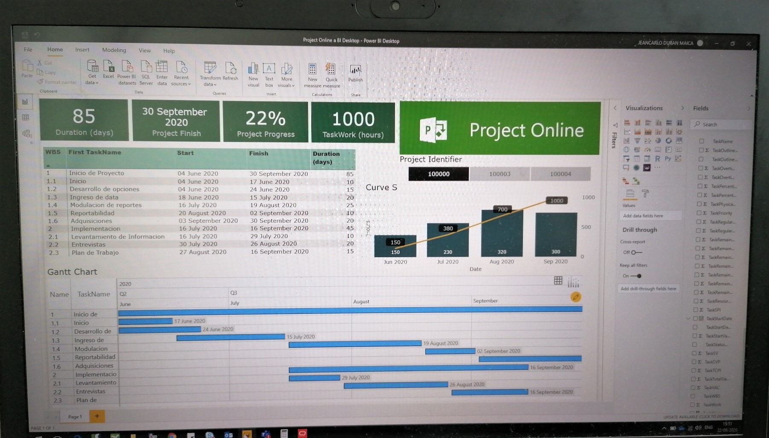Choose the Funnel visualization
Image resolution: width=769 pixels, height=438 pixels.
tap(637, 141)
